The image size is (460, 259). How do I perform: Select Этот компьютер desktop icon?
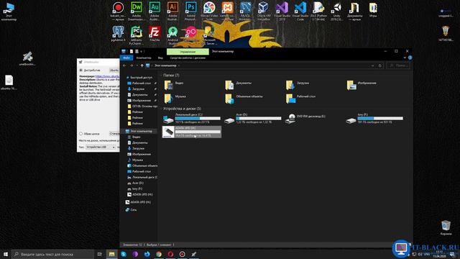(x=9, y=12)
